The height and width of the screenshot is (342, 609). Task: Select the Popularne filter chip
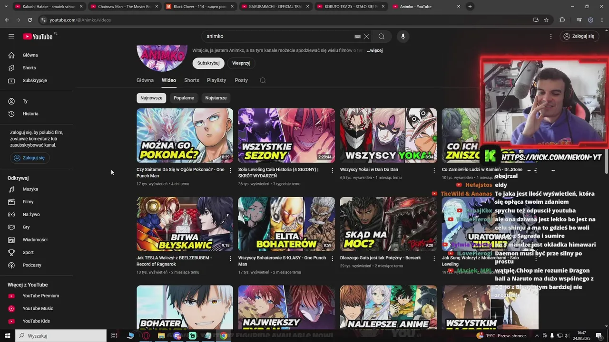coord(184,98)
